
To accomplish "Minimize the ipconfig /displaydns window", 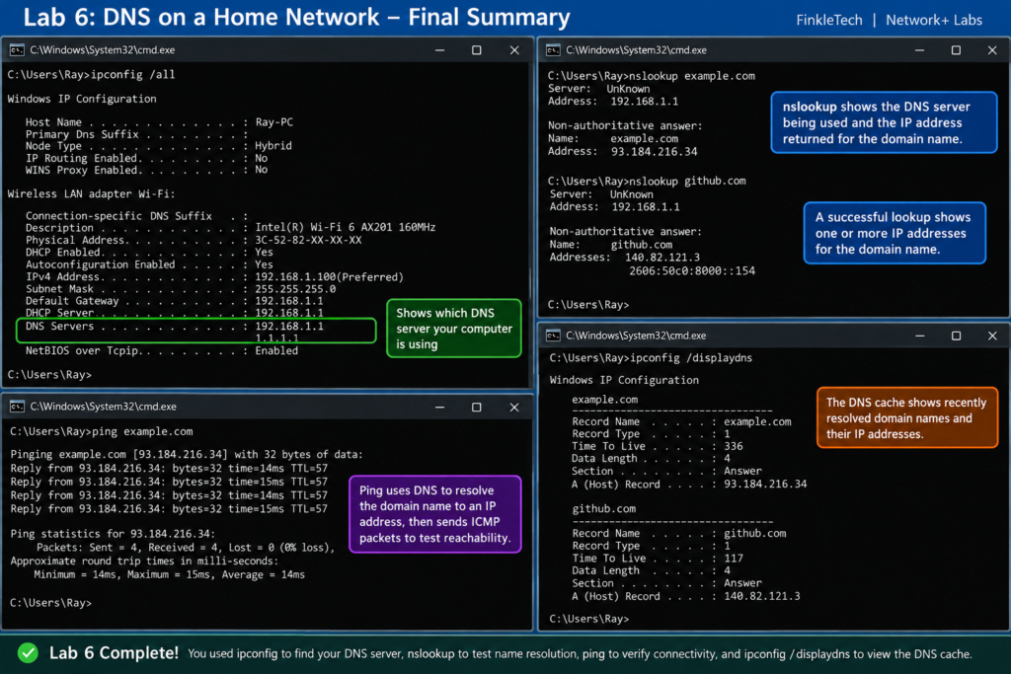I will pos(919,336).
